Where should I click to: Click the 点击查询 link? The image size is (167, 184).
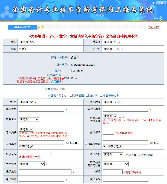pos(56,81)
